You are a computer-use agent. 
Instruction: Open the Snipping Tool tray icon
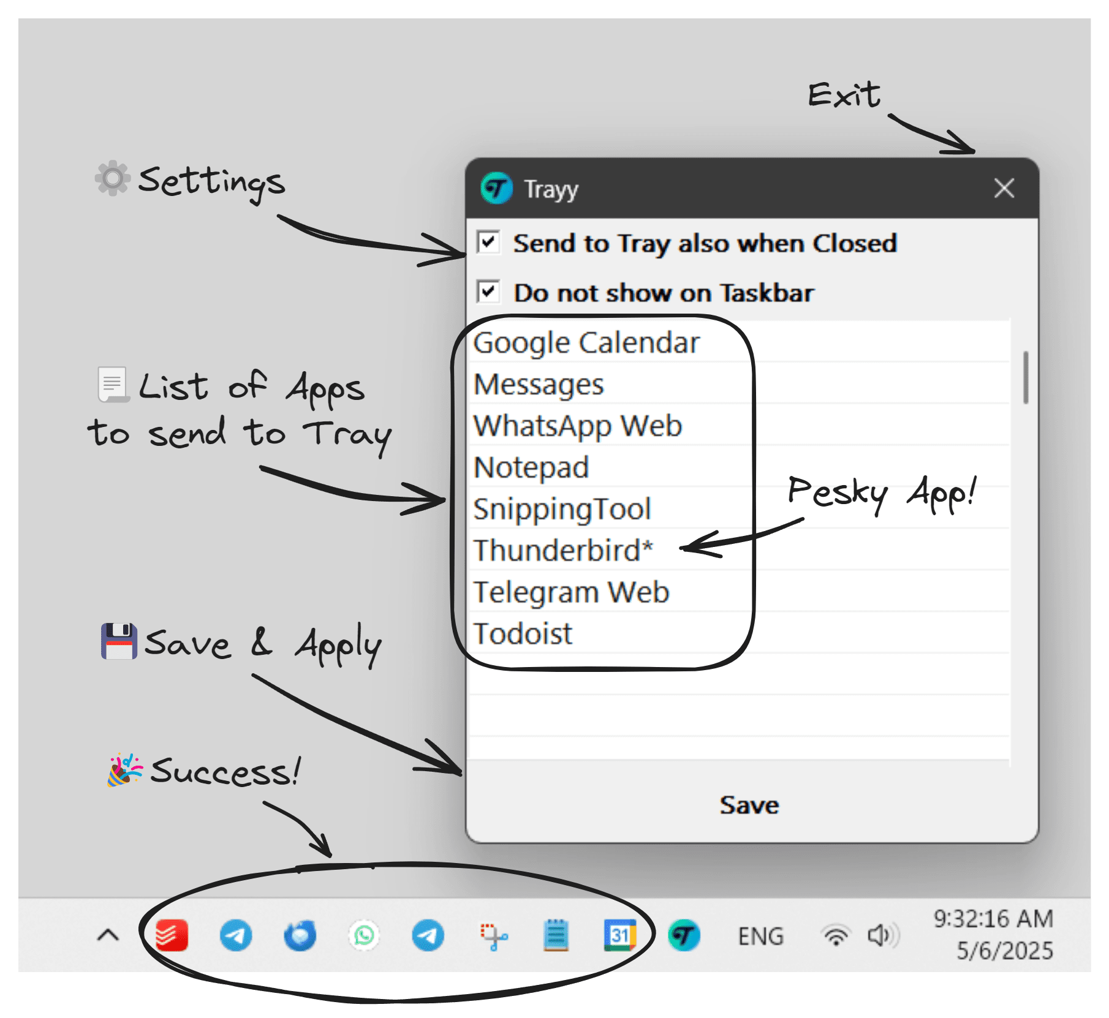click(x=493, y=935)
